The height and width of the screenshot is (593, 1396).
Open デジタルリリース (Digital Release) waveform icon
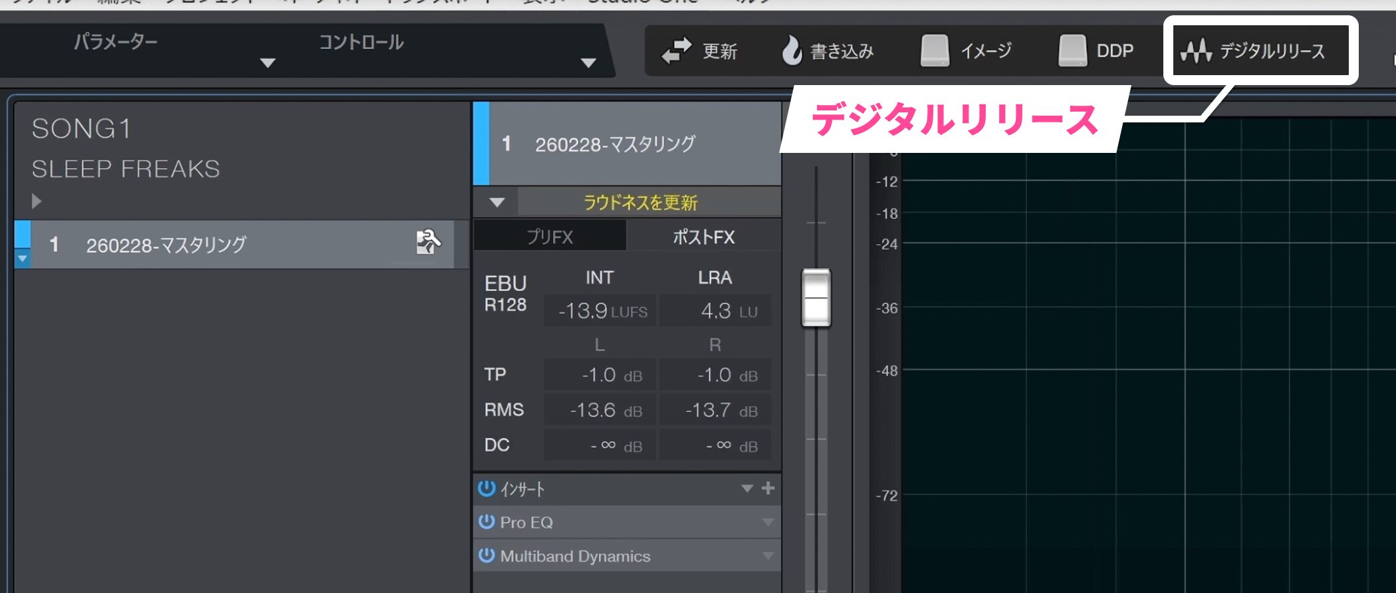[1196, 51]
